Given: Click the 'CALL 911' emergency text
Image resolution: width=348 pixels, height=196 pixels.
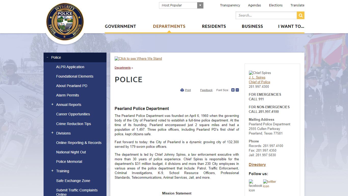Looking at the screenshot, I should (256, 99).
